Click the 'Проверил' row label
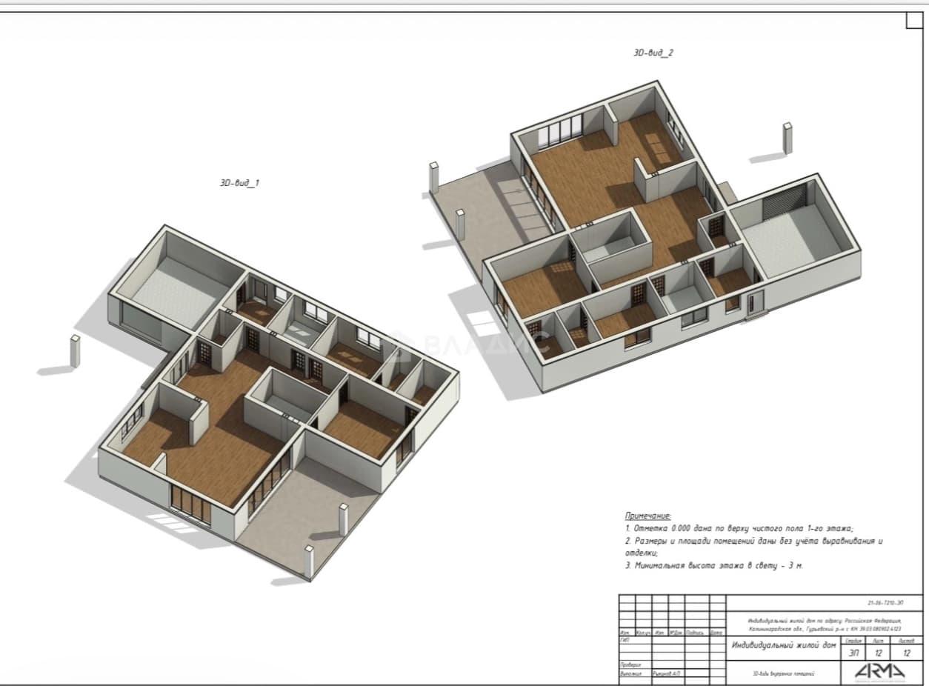This screenshot has width=929, height=686. (x=630, y=665)
